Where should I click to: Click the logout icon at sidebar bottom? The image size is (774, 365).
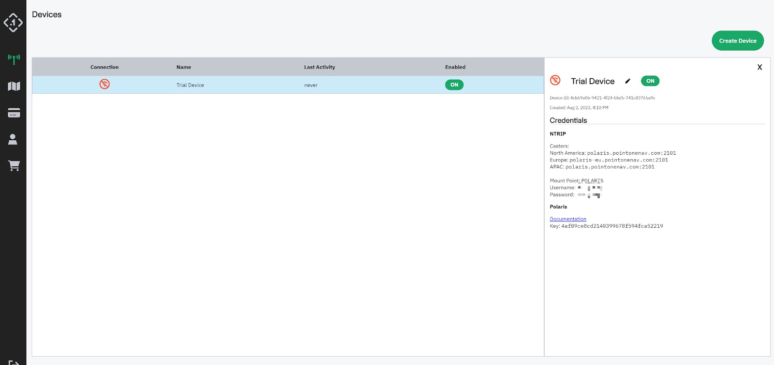(14, 362)
